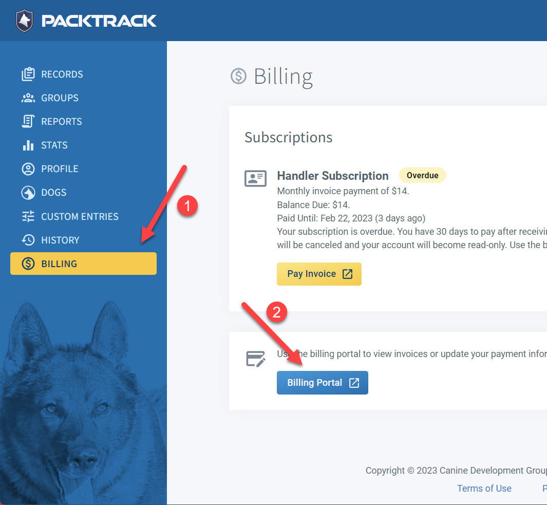
Task: Click the Monthly invoice payment of $14 text
Action: pyautogui.click(x=343, y=191)
